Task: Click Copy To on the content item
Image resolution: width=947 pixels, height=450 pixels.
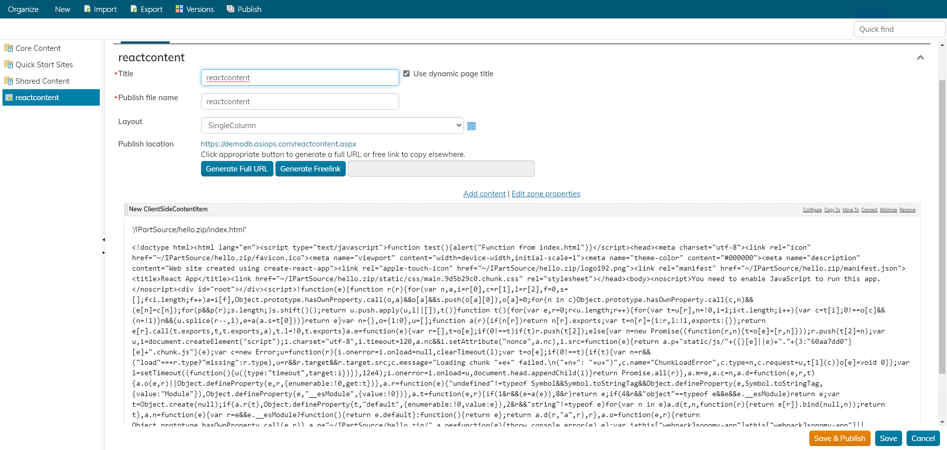Action: pyautogui.click(x=832, y=210)
